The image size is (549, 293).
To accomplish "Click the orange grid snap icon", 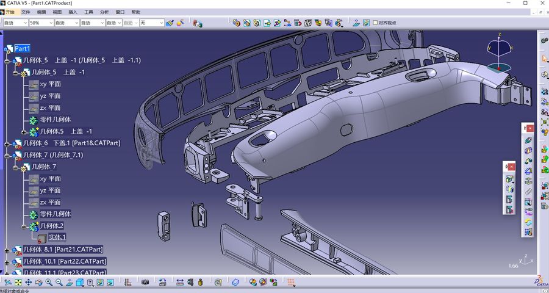I will 290,282.
